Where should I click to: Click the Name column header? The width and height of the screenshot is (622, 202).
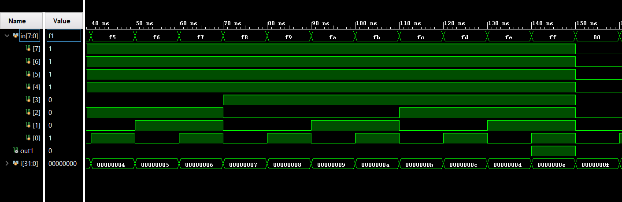tap(17, 21)
